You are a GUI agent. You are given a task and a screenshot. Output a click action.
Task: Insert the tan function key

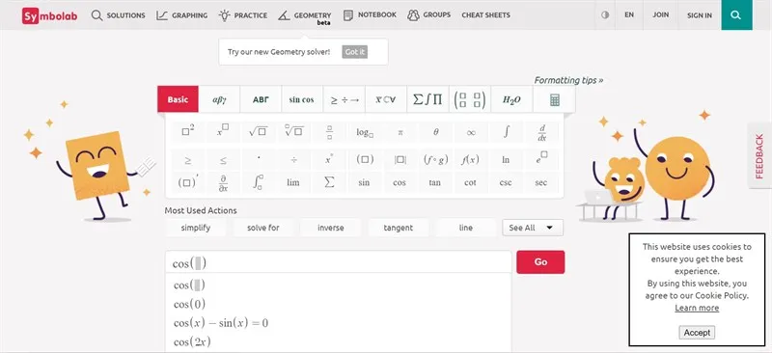coord(435,182)
